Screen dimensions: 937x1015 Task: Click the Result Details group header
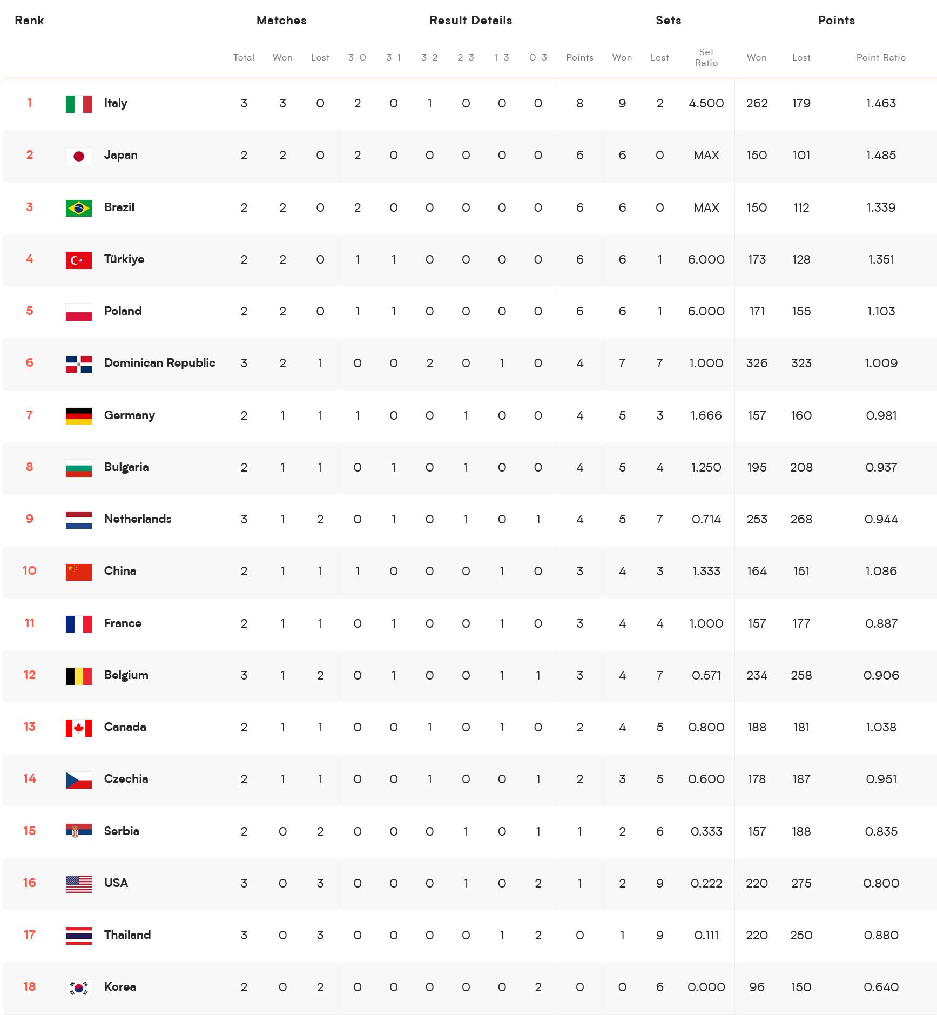(x=470, y=21)
